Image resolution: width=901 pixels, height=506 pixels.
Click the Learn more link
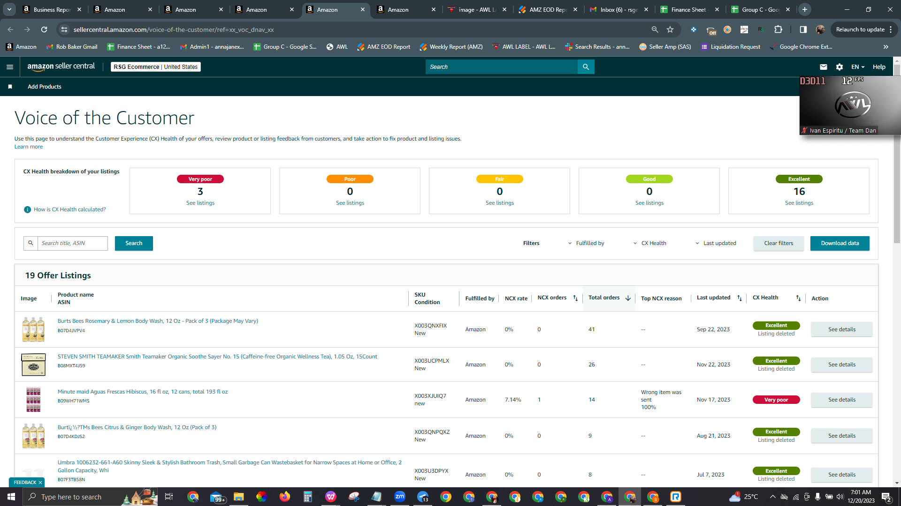tap(29, 147)
